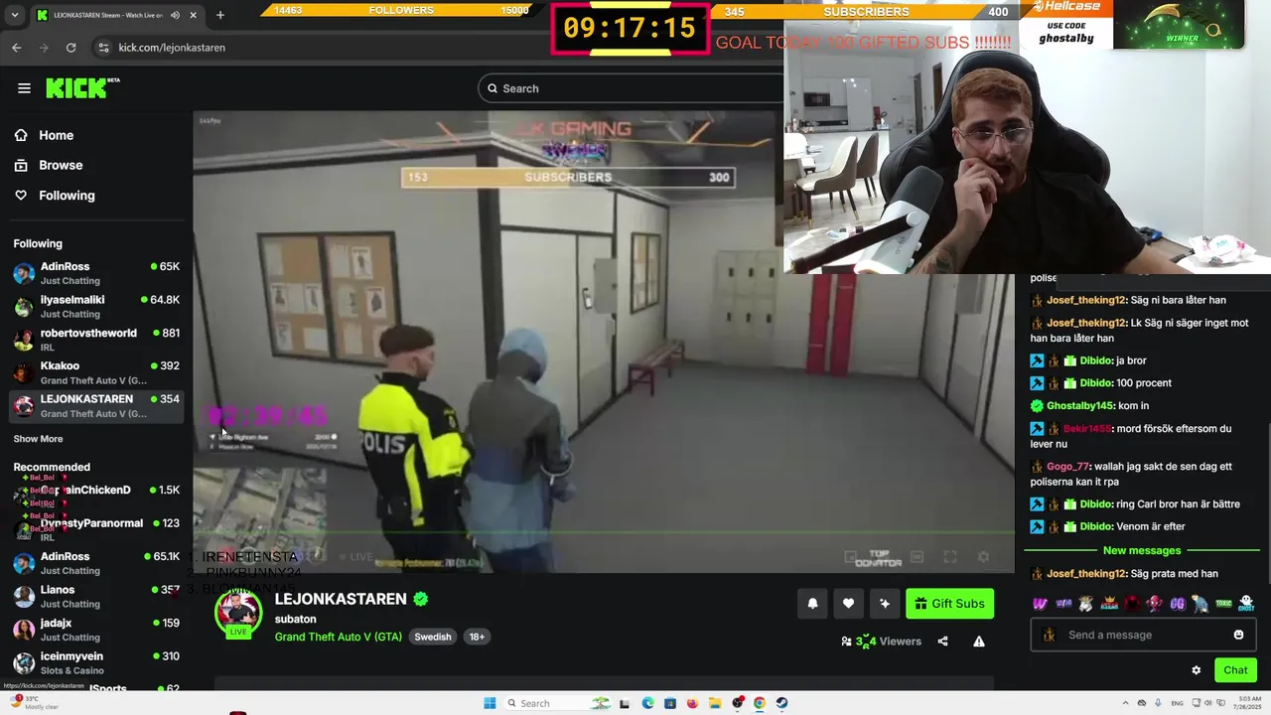The image size is (1271, 715).
Task: Mute the tab via speaker icon
Action: coord(176,15)
